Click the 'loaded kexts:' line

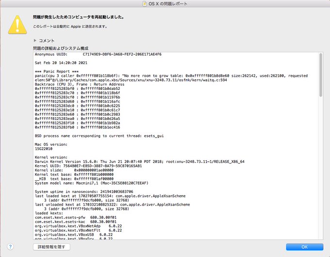49,213
